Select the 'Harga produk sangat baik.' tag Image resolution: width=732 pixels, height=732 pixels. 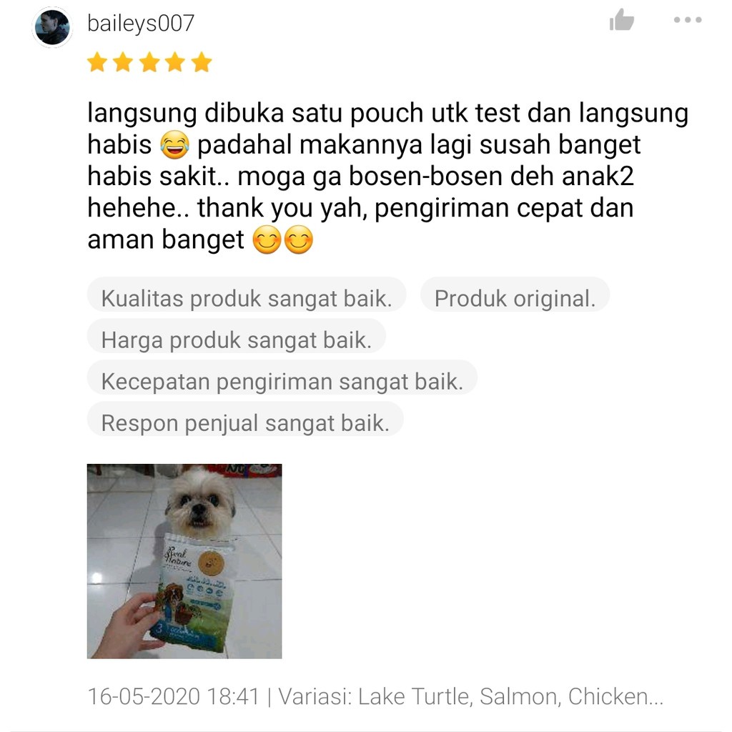pyautogui.click(x=236, y=340)
